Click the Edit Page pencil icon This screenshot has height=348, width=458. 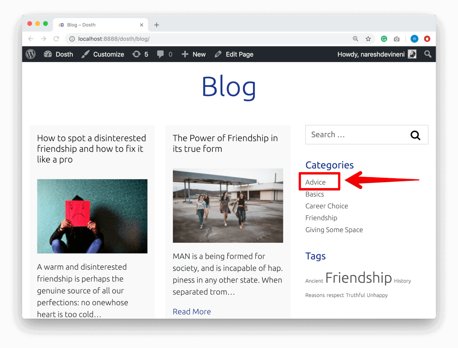(x=218, y=54)
